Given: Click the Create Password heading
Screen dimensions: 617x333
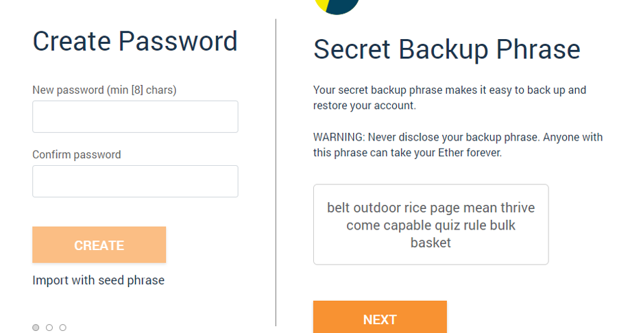Looking at the screenshot, I should tap(135, 42).
